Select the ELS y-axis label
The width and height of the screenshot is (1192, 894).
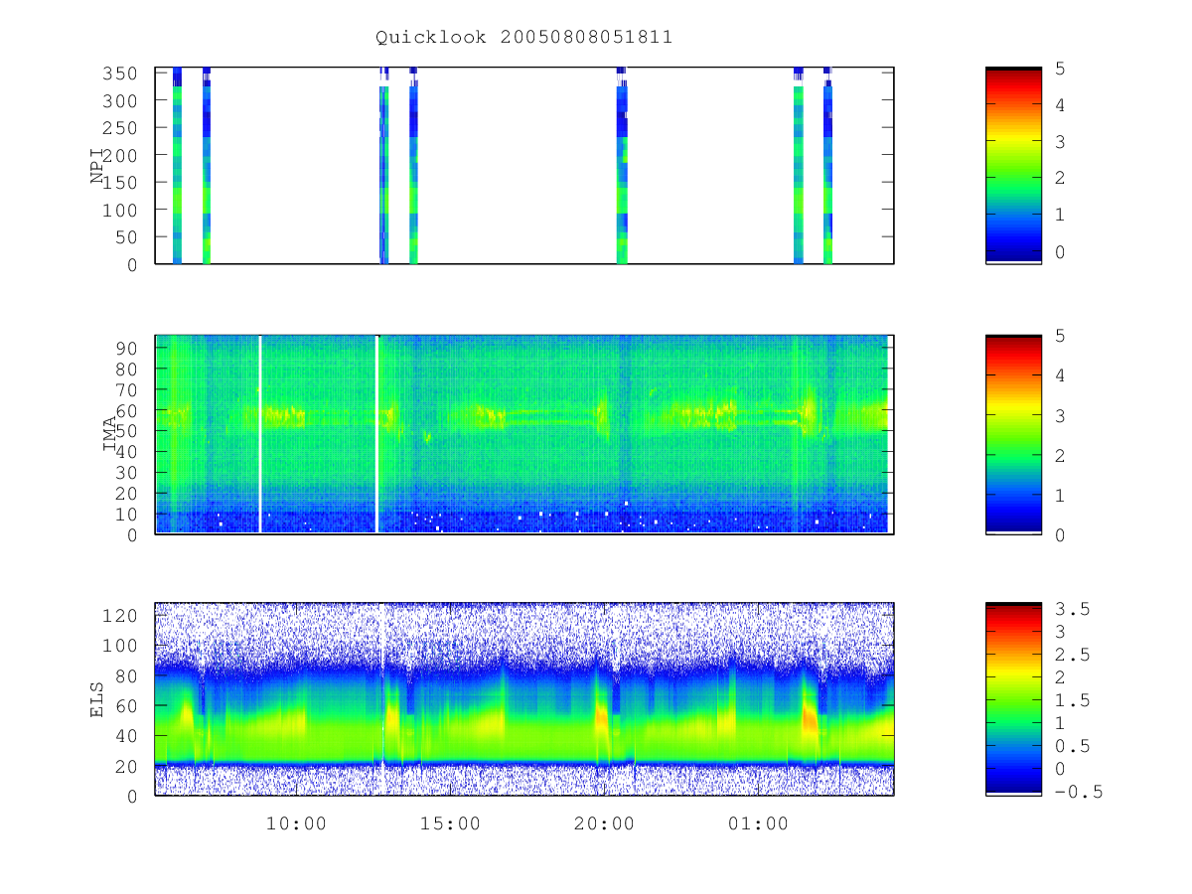[97, 699]
